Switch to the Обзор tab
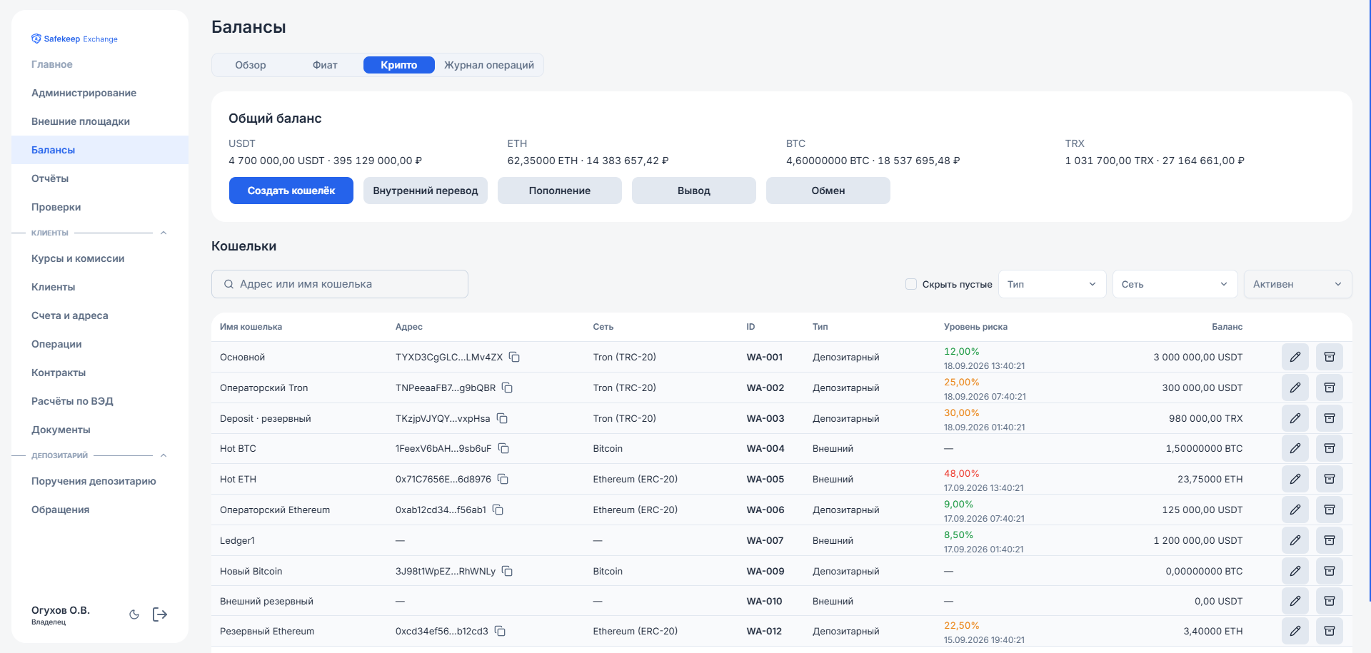Screen dimensions: 1371x653 [x=251, y=65]
